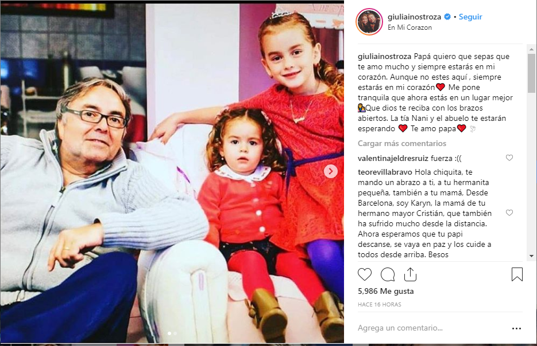The width and height of the screenshot is (537, 346).
Task: Go to the next photo with the arrow
Action: coord(330,171)
